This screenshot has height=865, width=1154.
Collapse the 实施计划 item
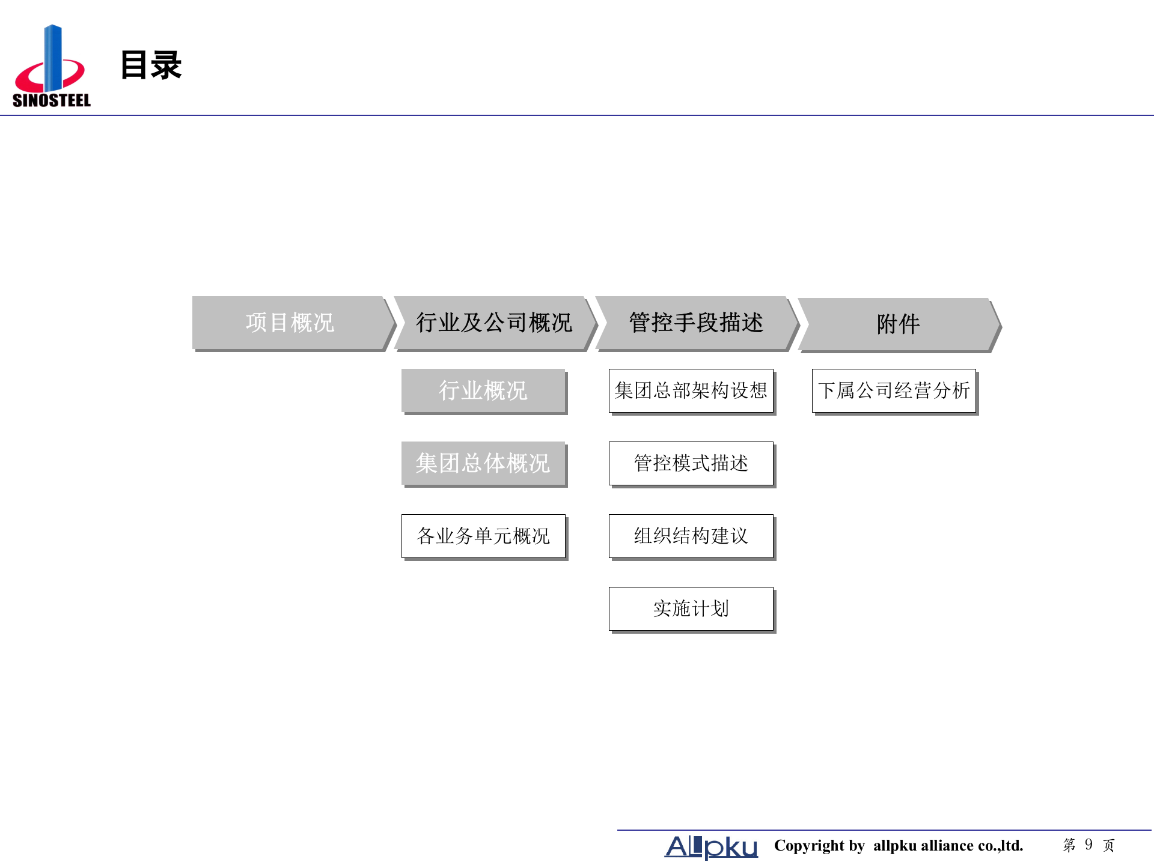[x=691, y=609]
